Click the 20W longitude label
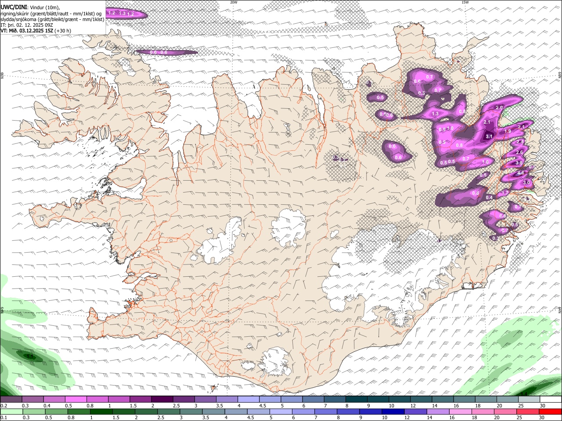 (234, 2)
